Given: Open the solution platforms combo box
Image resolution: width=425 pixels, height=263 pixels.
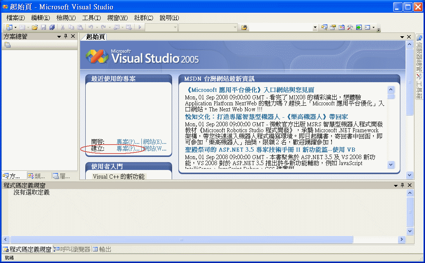Looking at the screenshot, I should [208, 27].
